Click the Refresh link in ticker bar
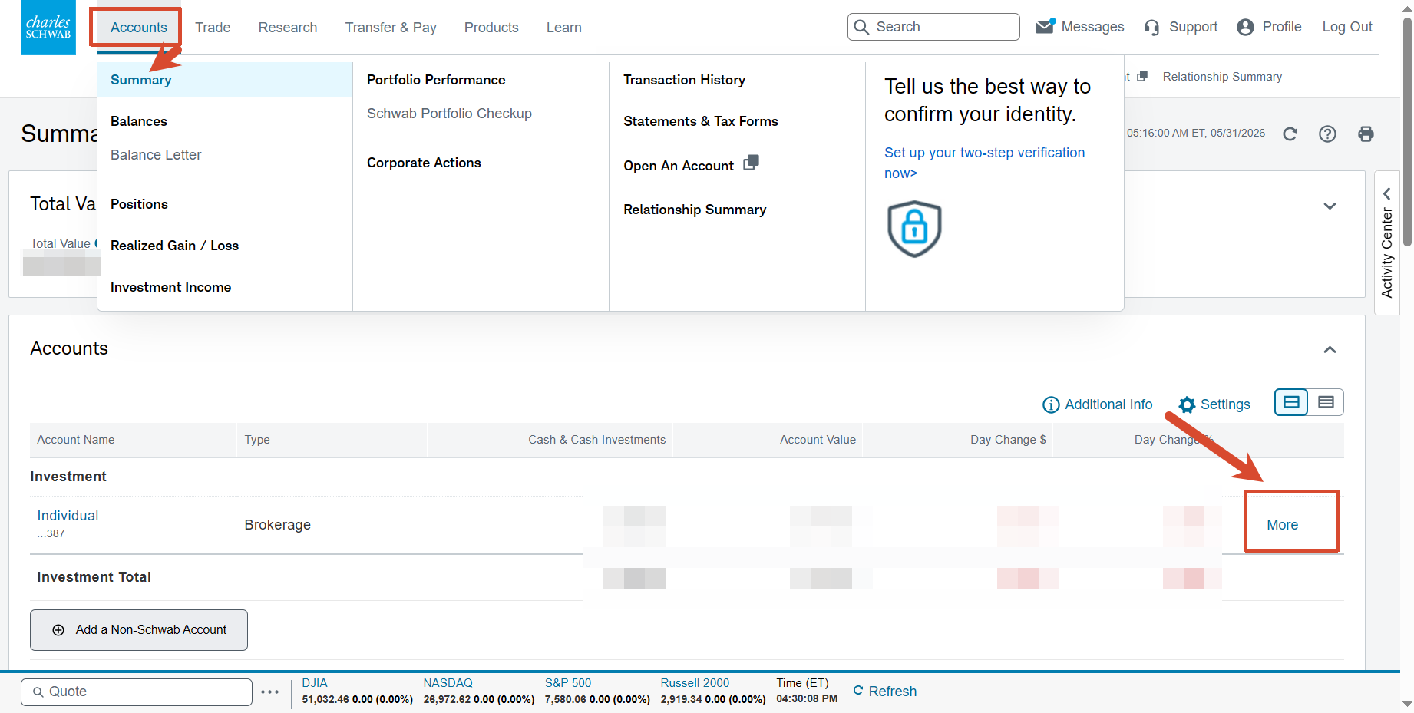 coord(892,692)
